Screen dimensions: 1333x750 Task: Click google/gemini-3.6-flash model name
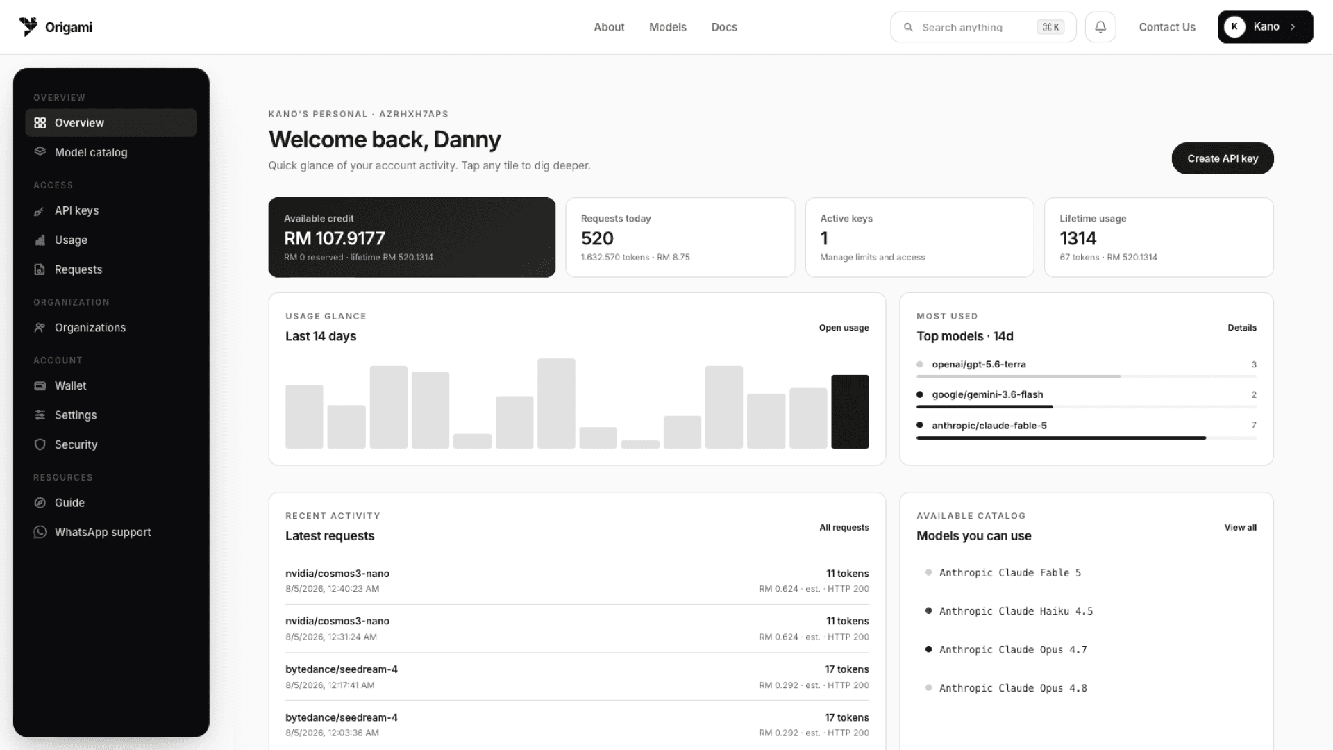tap(987, 394)
